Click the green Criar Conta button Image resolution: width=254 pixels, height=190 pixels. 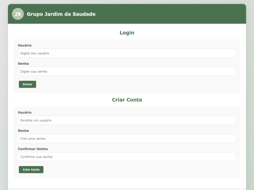[x=31, y=170]
